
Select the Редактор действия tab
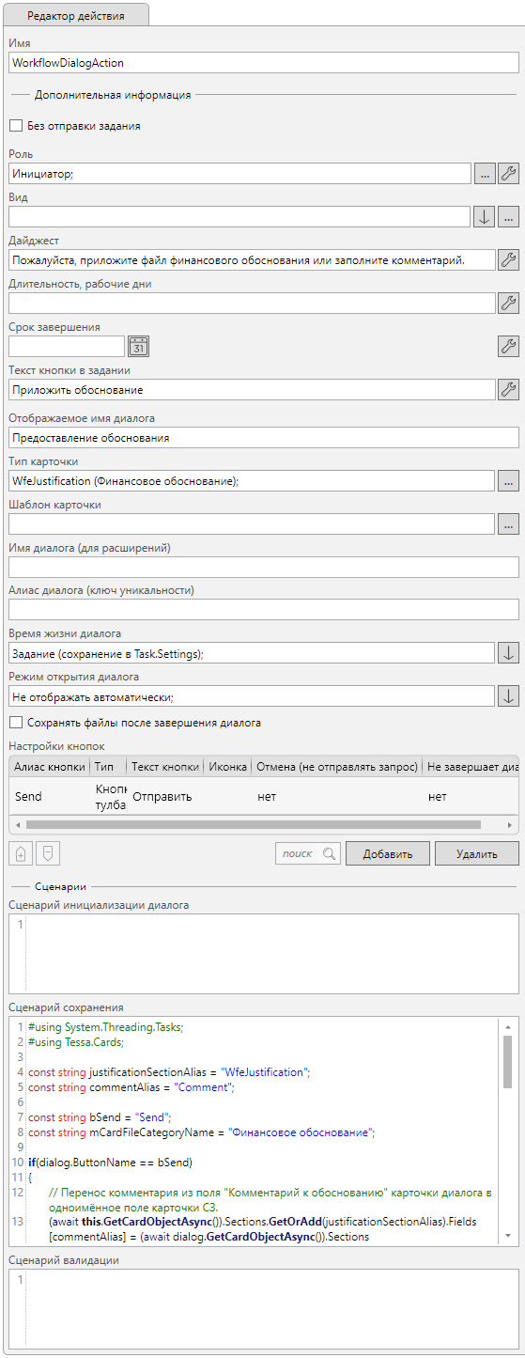click(77, 15)
